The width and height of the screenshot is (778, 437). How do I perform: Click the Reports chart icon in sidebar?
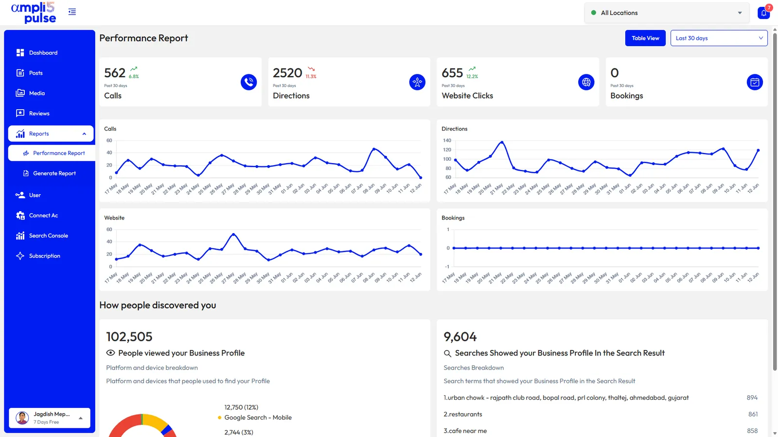pyautogui.click(x=20, y=134)
